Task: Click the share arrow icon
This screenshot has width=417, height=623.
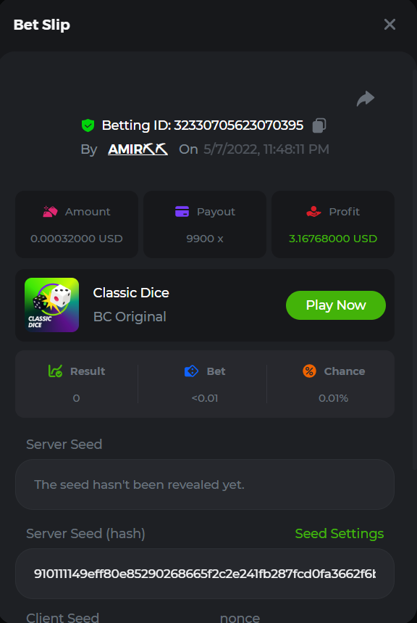Action: 366,99
